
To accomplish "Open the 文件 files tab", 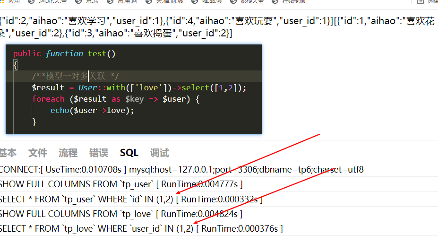I will click(38, 153).
